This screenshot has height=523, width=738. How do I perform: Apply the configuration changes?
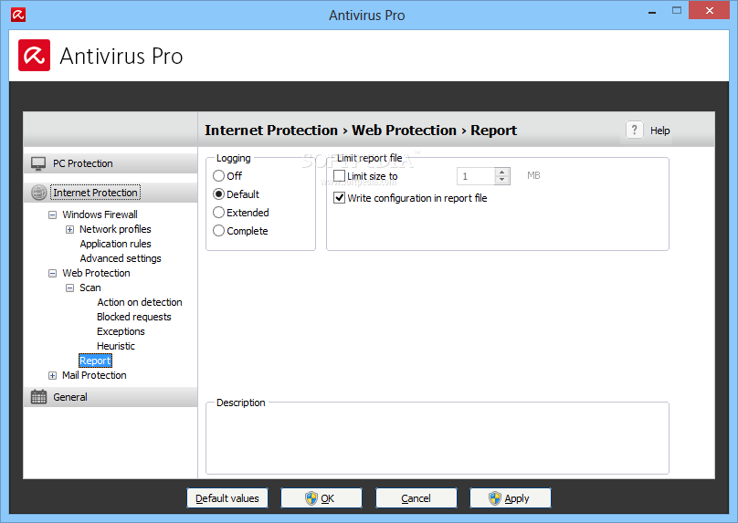[511, 498]
